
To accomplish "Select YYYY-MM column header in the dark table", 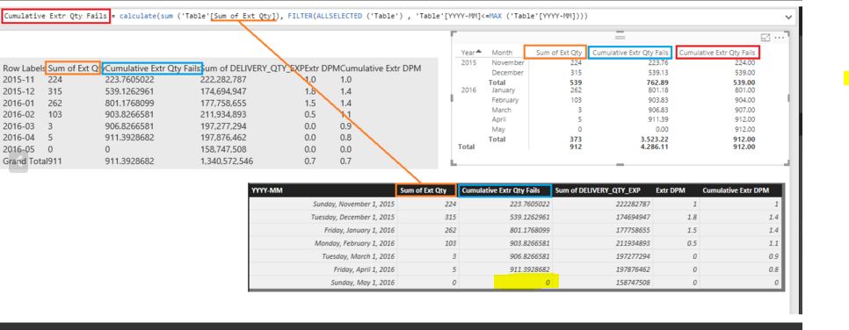I will [x=267, y=190].
